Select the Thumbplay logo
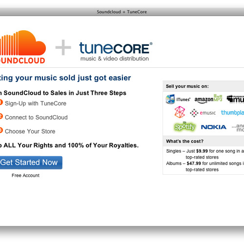The width and height of the screenshot is (244, 244). click(232, 113)
